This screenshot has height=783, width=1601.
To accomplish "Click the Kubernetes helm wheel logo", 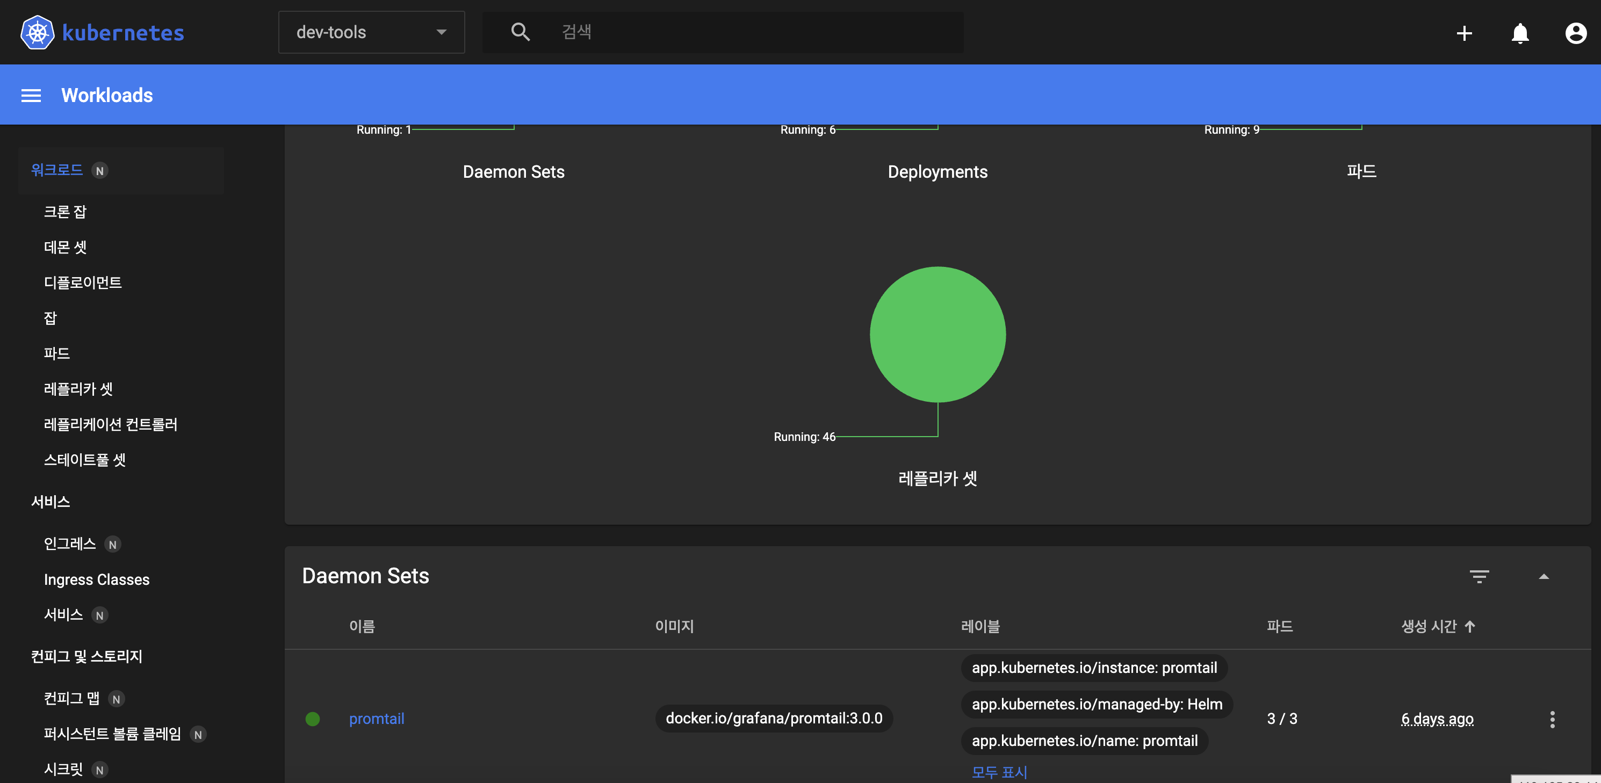I will pos(37,32).
